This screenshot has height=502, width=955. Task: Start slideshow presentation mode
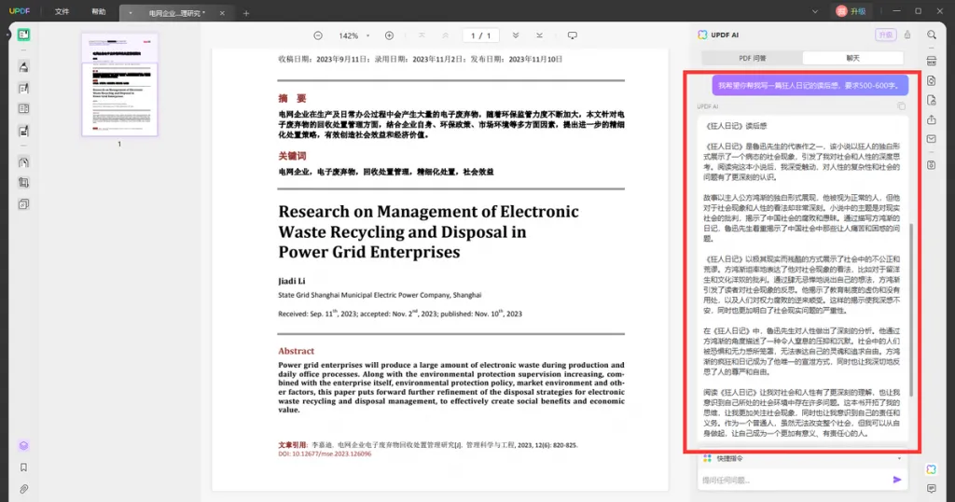pyautogui.click(x=572, y=35)
